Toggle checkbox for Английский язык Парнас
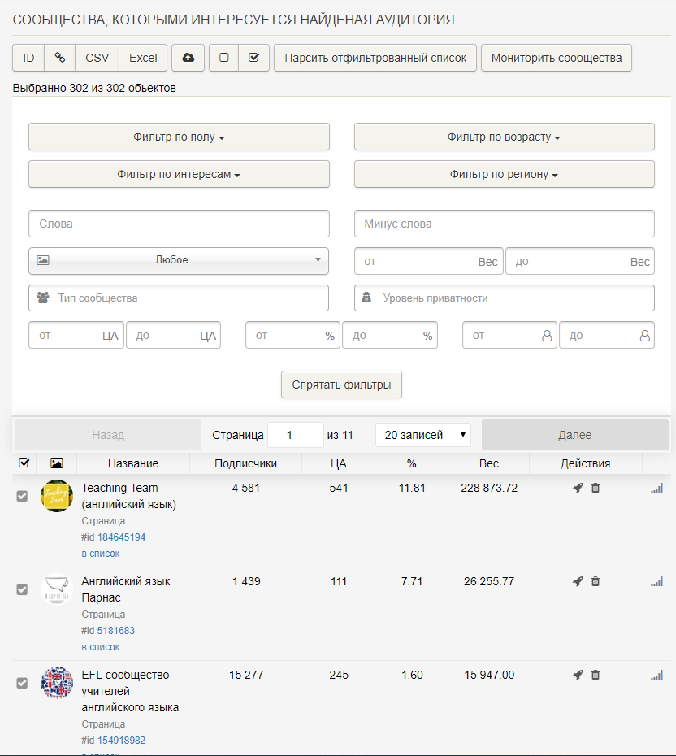The width and height of the screenshot is (676, 756). pyautogui.click(x=23, y=589)
